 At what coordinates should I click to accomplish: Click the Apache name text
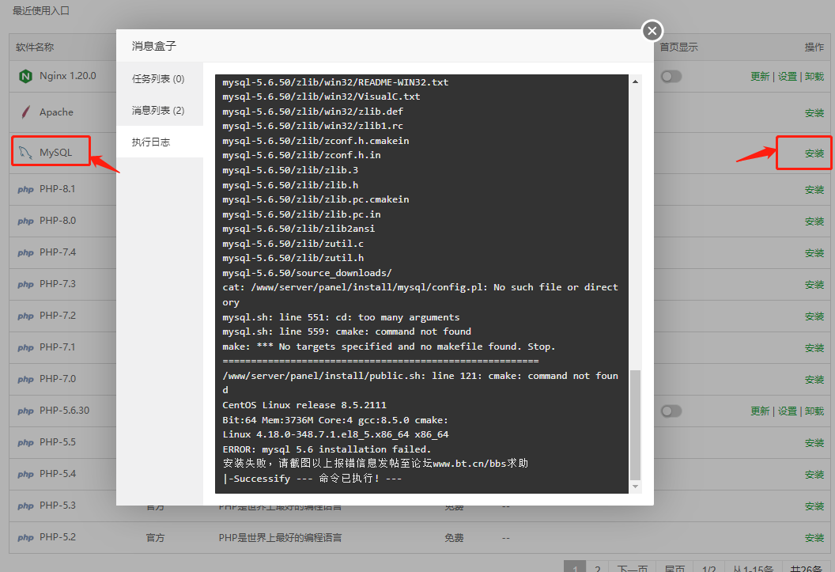click(x=56, y=112)
